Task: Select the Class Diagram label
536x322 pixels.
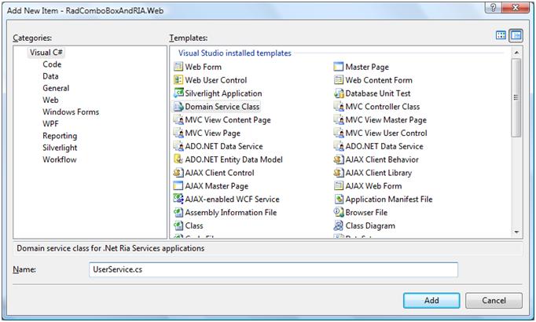Action: click(370, 225)
